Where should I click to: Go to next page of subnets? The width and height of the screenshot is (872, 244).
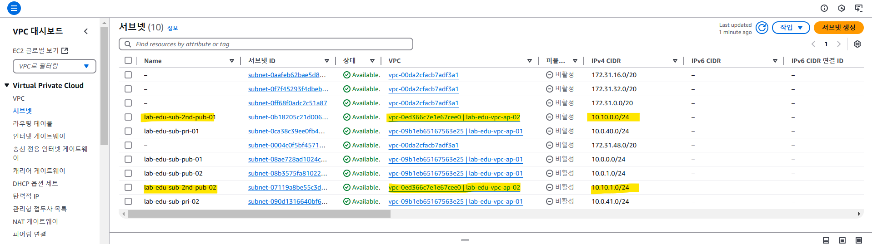(839, 44)
